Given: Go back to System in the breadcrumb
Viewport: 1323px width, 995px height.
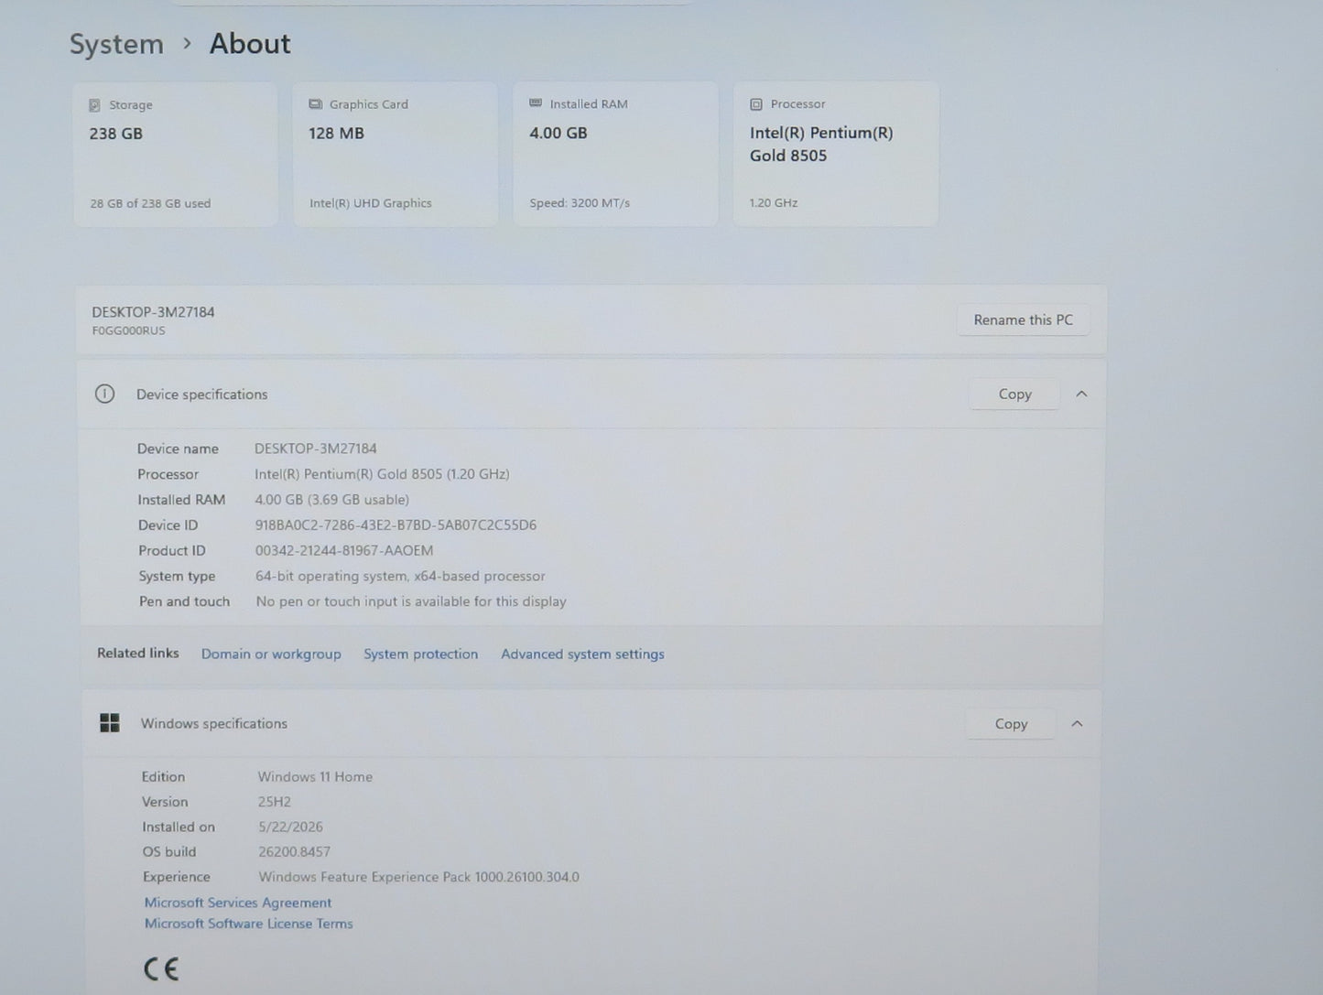Looking at the screenshot, I should (116, 44).
